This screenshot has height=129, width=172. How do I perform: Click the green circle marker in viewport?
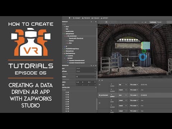point(144,51)
